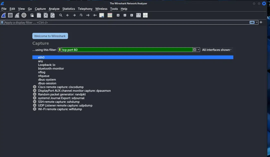This screenshot has width=270, height=157.
Task: Clear the tcp port 80 filter with X button
Action: (195, 50)
